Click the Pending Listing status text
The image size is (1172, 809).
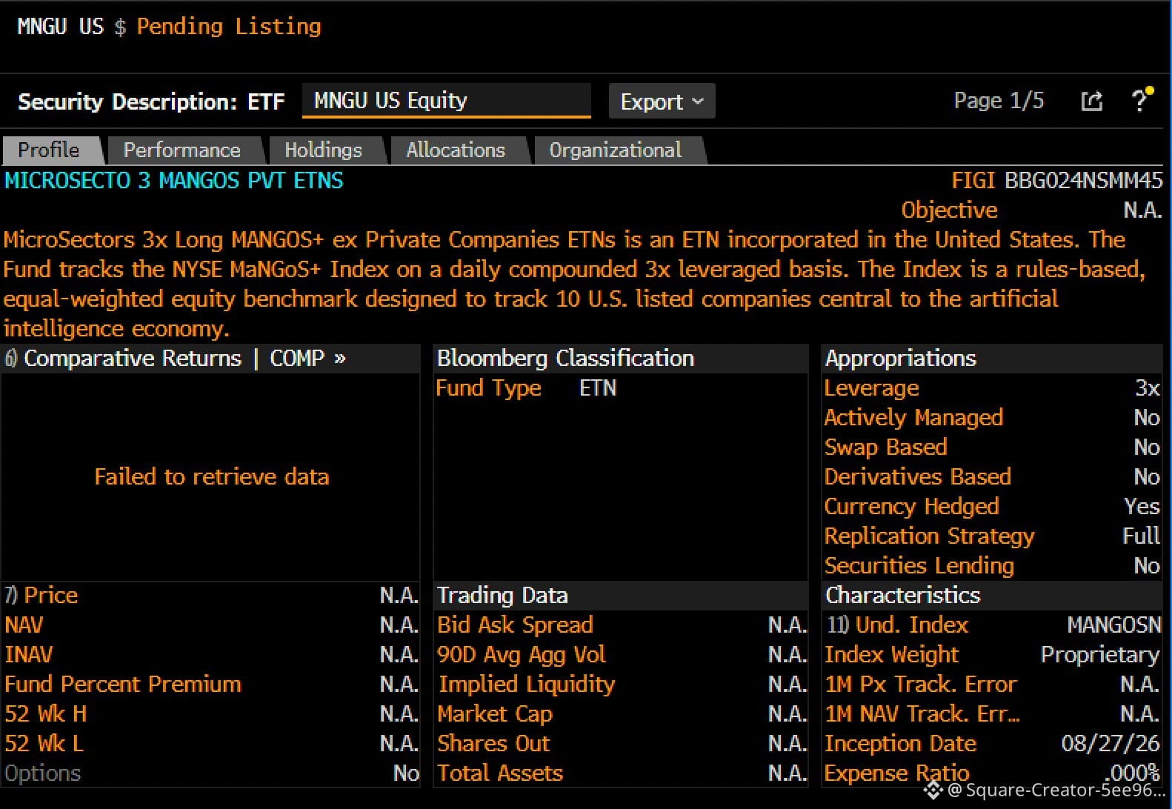click(229, 27)
